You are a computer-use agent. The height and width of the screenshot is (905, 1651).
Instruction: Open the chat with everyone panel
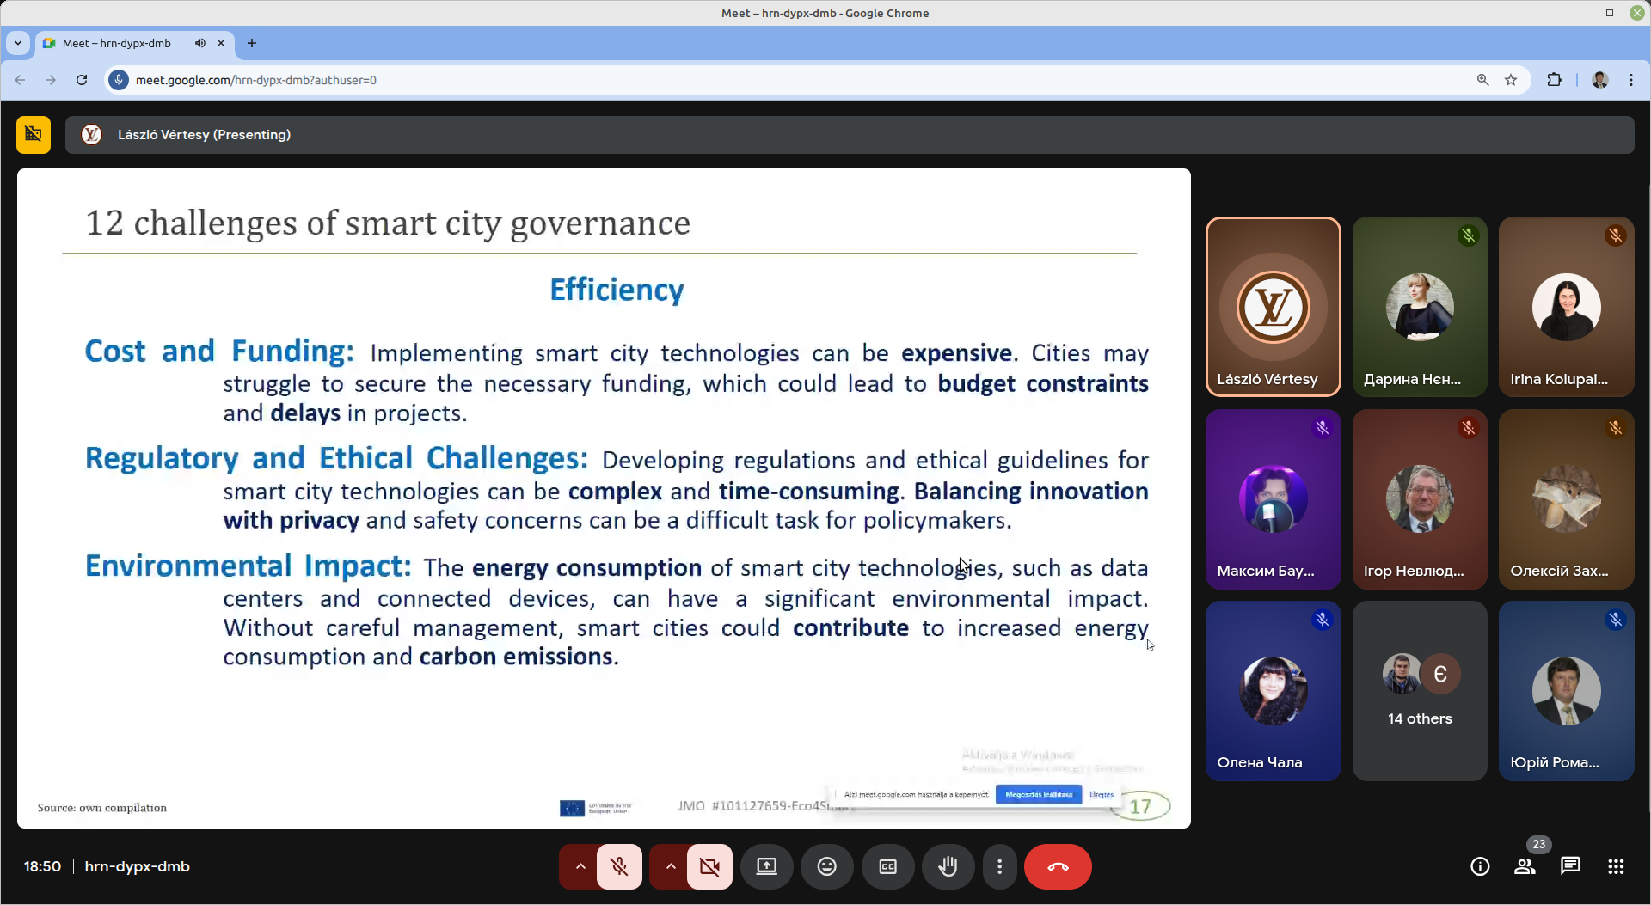pos(1570,866)
